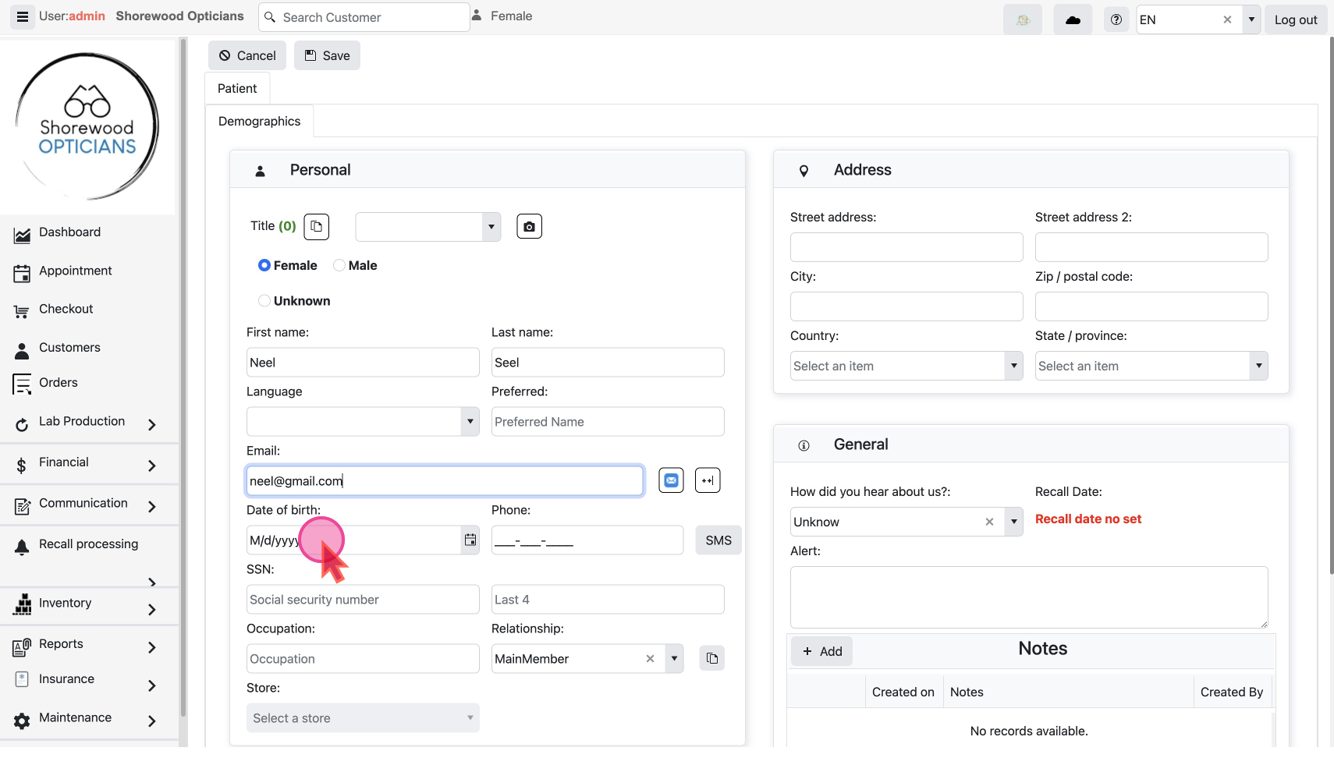Select the Unknown gender option
This screenshot has width=1334, height=765.
coord(264,301)
